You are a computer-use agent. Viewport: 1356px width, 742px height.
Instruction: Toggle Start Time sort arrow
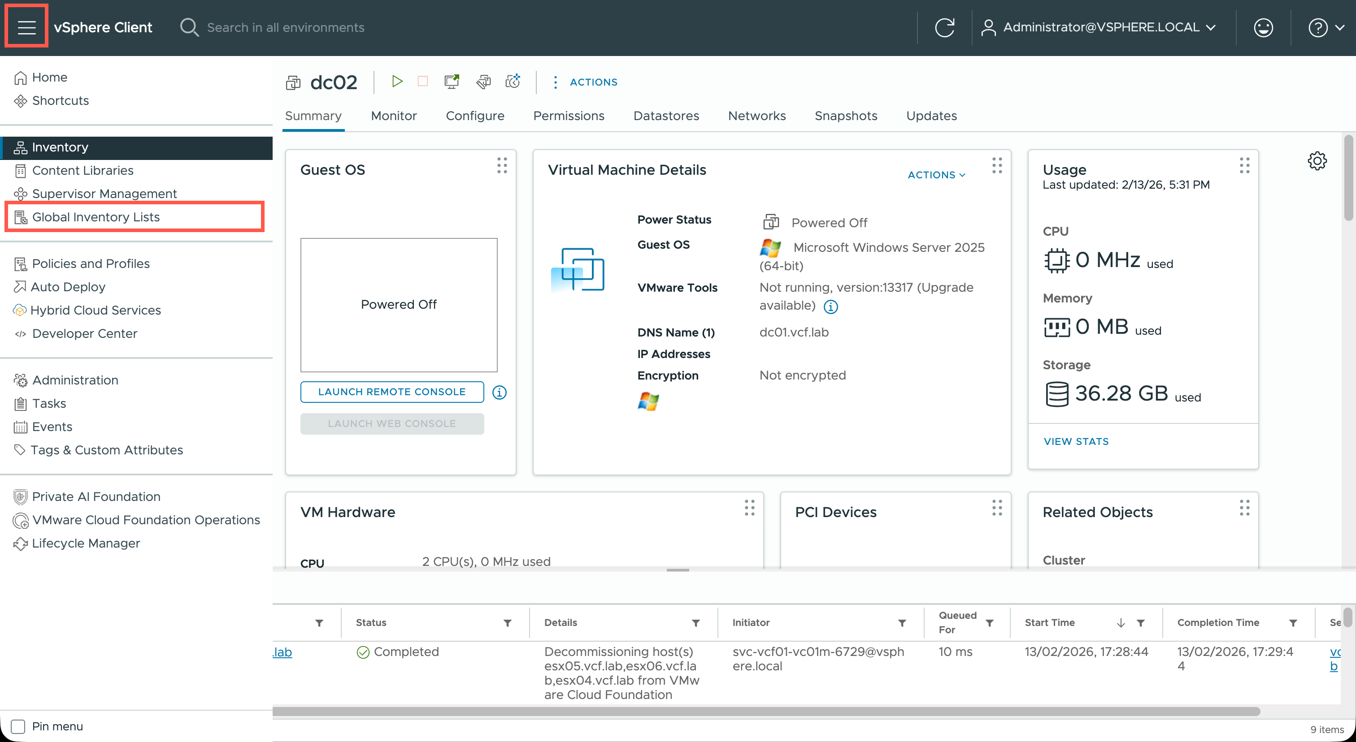[1121, 623]
